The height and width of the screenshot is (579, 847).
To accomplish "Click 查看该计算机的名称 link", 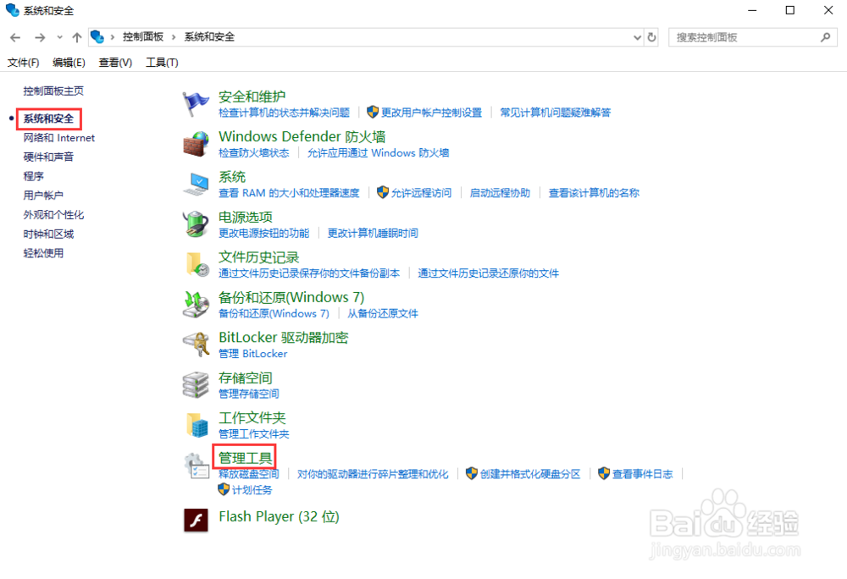I will pyautogui.click(x=594, y=193).
